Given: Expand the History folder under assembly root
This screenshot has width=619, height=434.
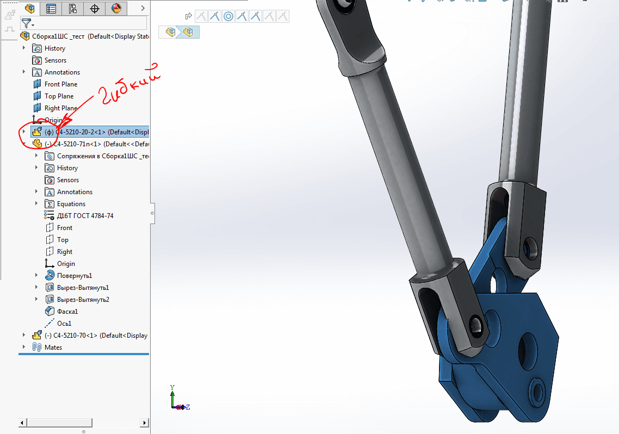Looking at the screenshot, I should click(24, 48).
